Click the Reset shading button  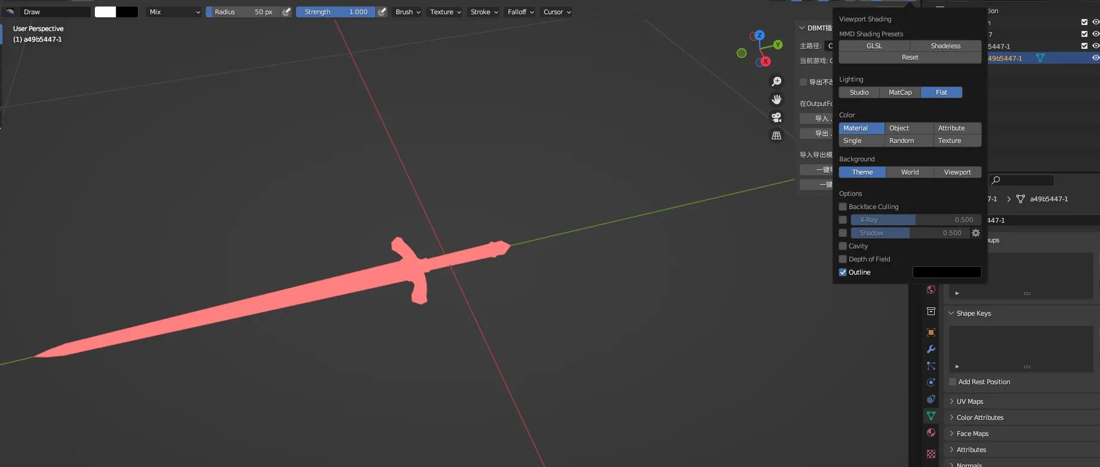910,57
